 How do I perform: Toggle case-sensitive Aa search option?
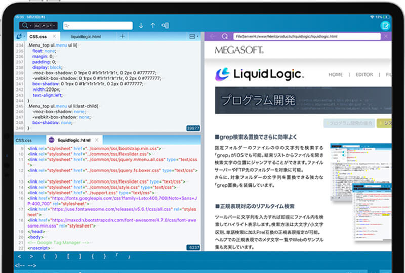[x=38, y=26]
